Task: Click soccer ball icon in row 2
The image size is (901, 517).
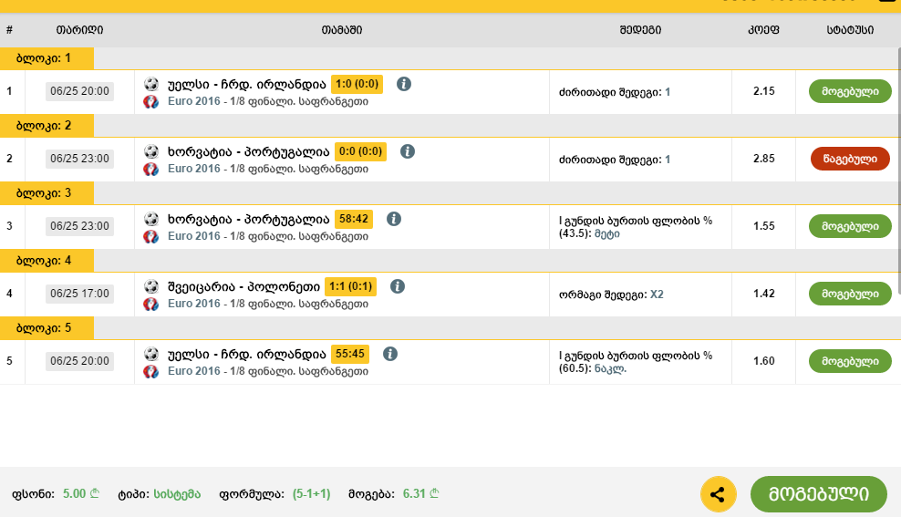Action: [x=151, y=151]
